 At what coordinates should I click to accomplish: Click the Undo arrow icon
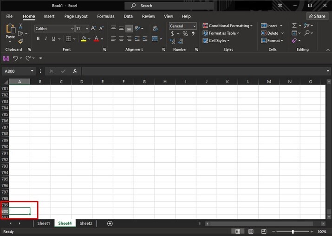point(15,58)
